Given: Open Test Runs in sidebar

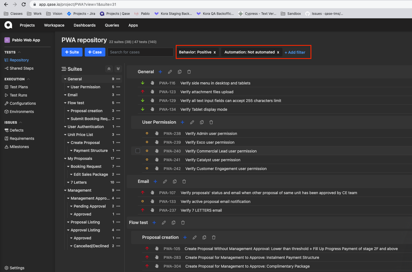Looking at the screenshot, I should pos(16,95).
